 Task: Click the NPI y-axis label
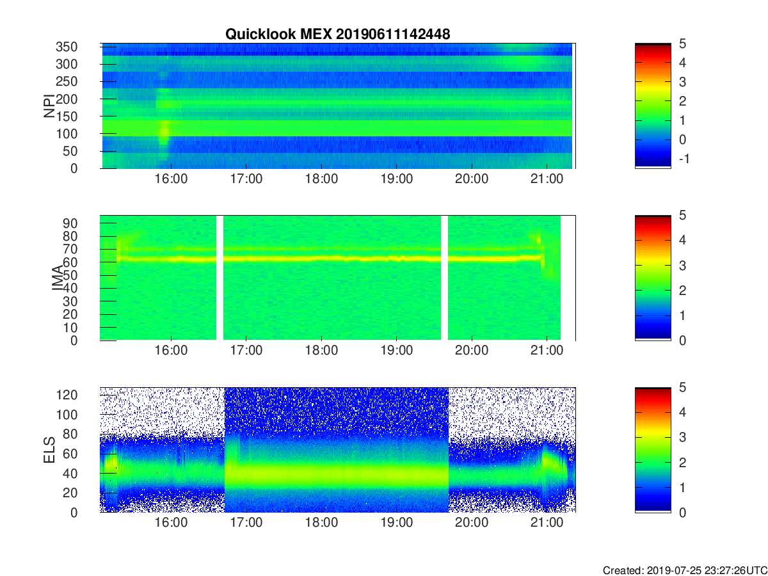[49, 106]
